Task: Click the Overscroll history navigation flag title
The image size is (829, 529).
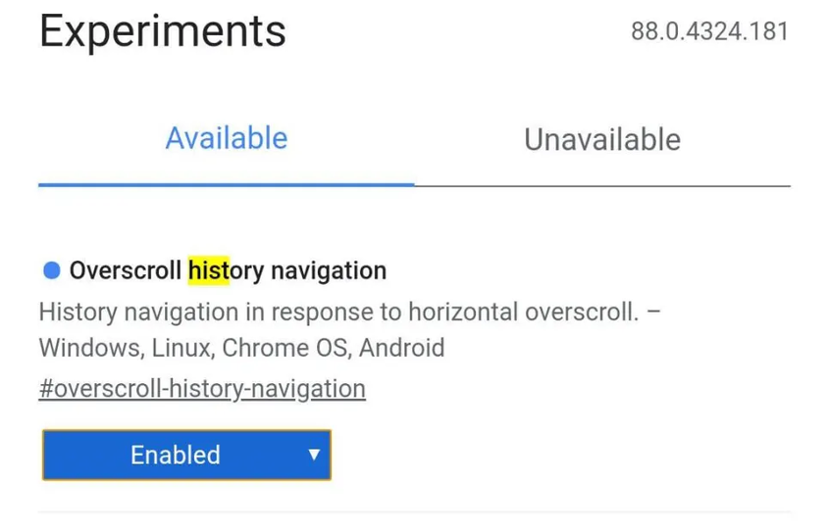Action: pyautogui.click(x=228, y=270)
